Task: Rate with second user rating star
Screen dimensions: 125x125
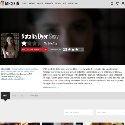Action: [x=73, y=49]
